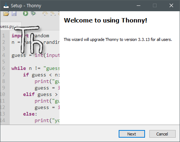Click the Setup - Thonny title text
This screenshot has height=142, width=180.
point(26,6)
